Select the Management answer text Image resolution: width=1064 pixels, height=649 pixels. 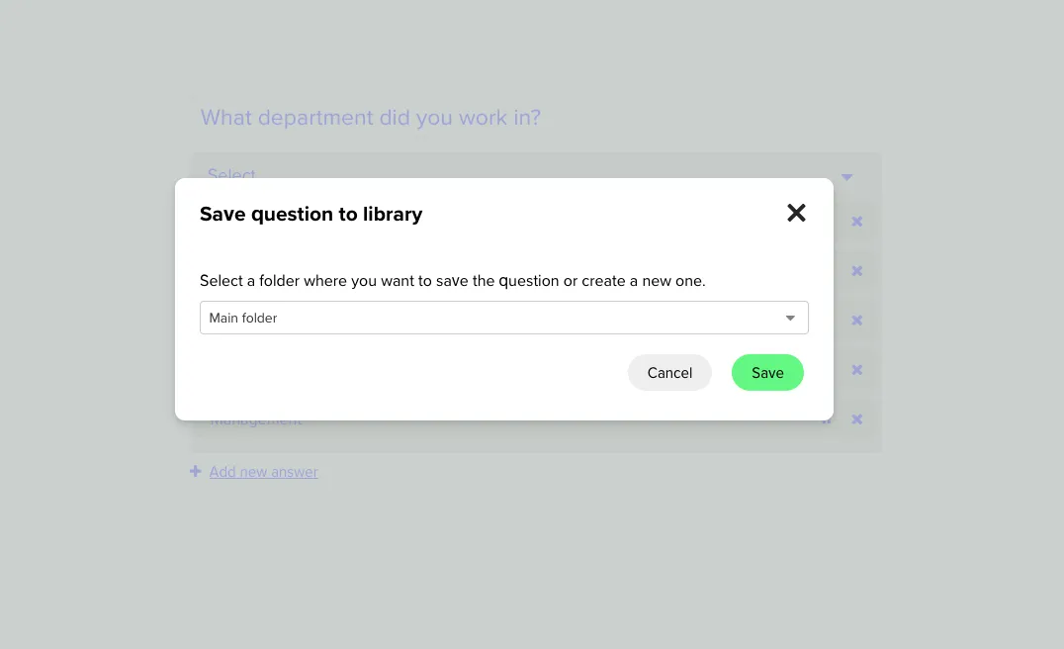(x=255, y=418)
